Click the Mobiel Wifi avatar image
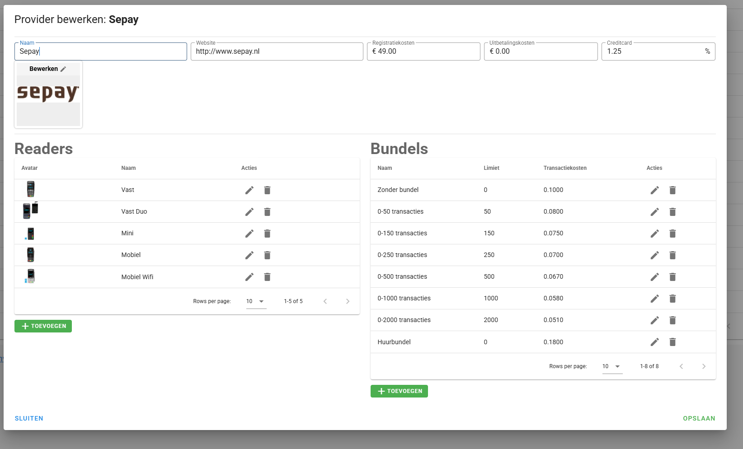Viewport: 743px width, 449px height. (x=30, y=276)
